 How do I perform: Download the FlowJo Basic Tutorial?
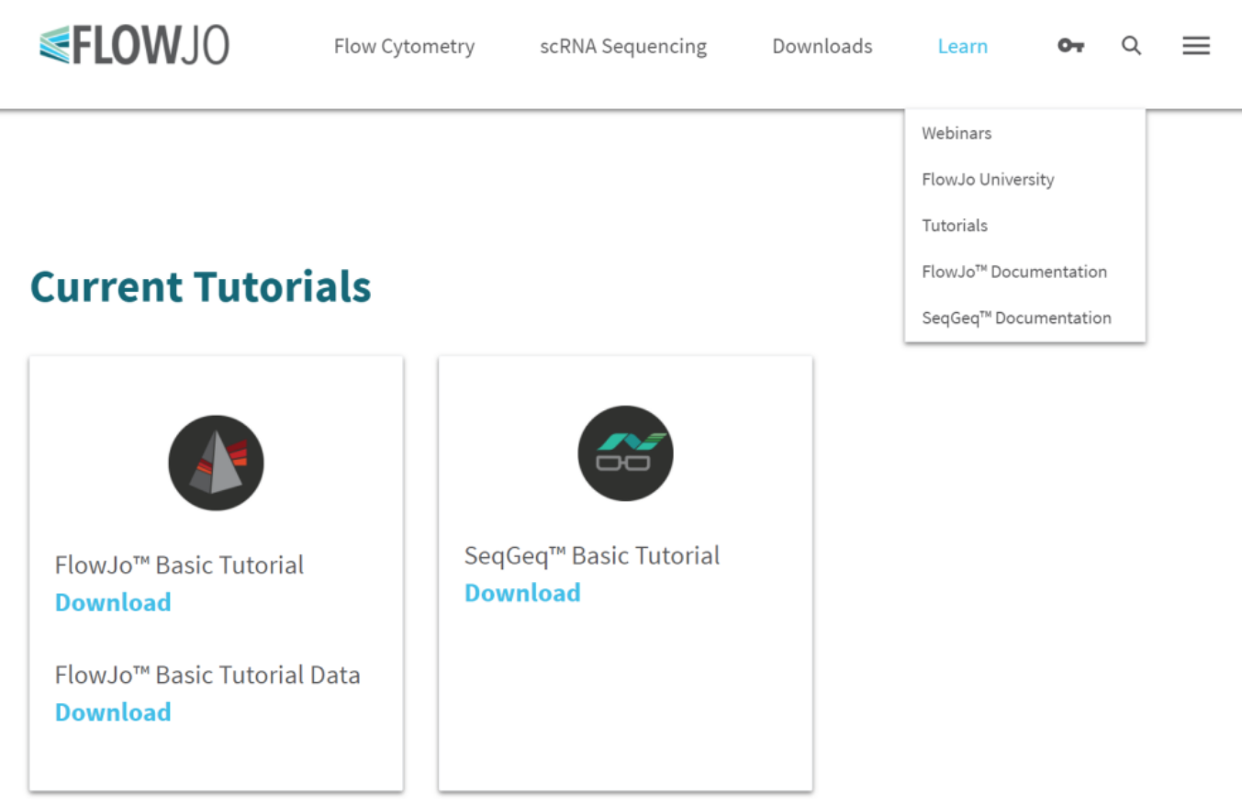coord(113,602)
